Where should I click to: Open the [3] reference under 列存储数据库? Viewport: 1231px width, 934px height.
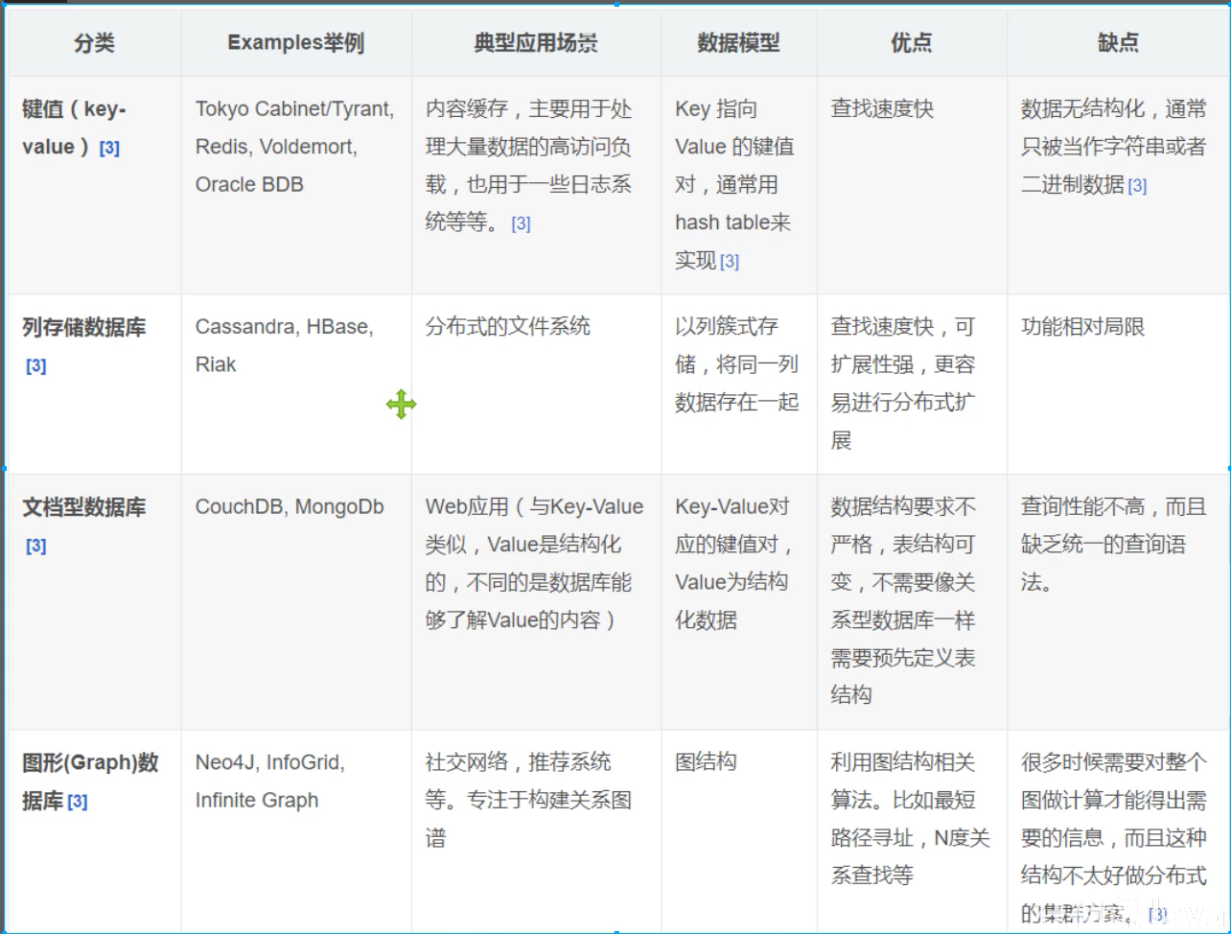coord(36,365)
